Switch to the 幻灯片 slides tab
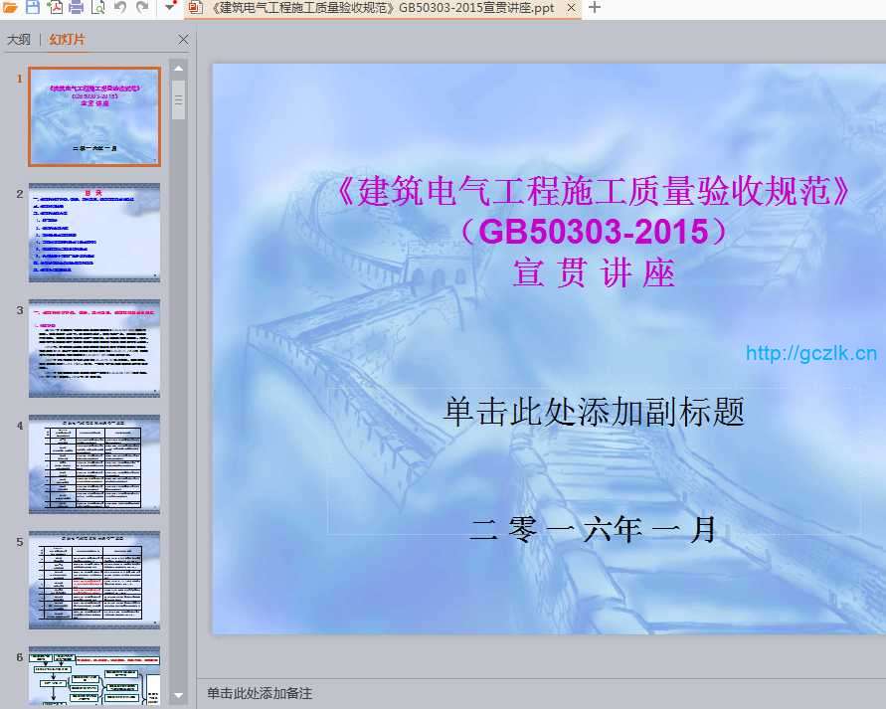886x709 pixels. click(68, 40)
